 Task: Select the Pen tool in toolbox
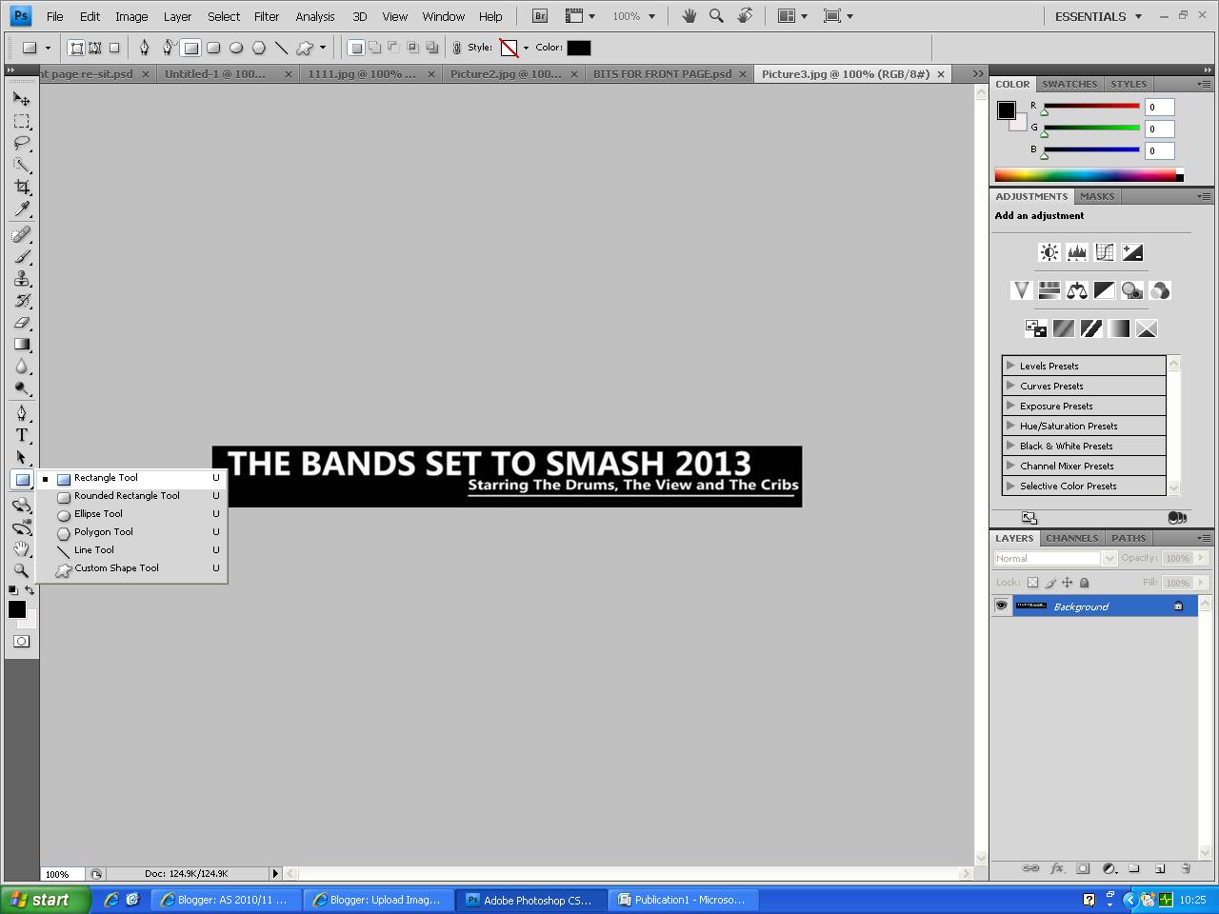click(21, 413)
